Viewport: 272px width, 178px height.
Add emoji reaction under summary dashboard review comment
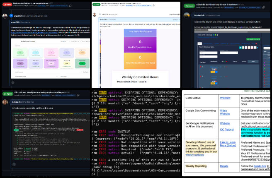13,83
